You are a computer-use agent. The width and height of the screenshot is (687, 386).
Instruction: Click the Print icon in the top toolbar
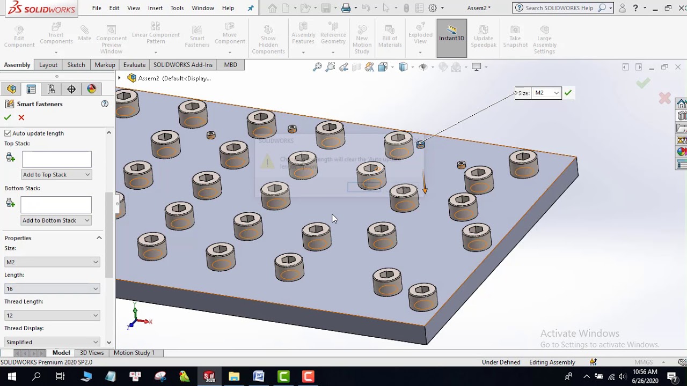point(346,8)
